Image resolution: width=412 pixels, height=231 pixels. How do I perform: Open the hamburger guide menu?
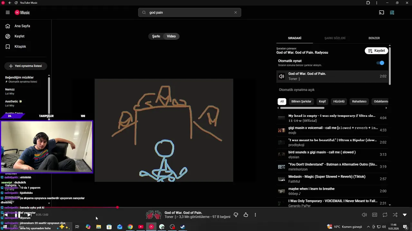8,13
